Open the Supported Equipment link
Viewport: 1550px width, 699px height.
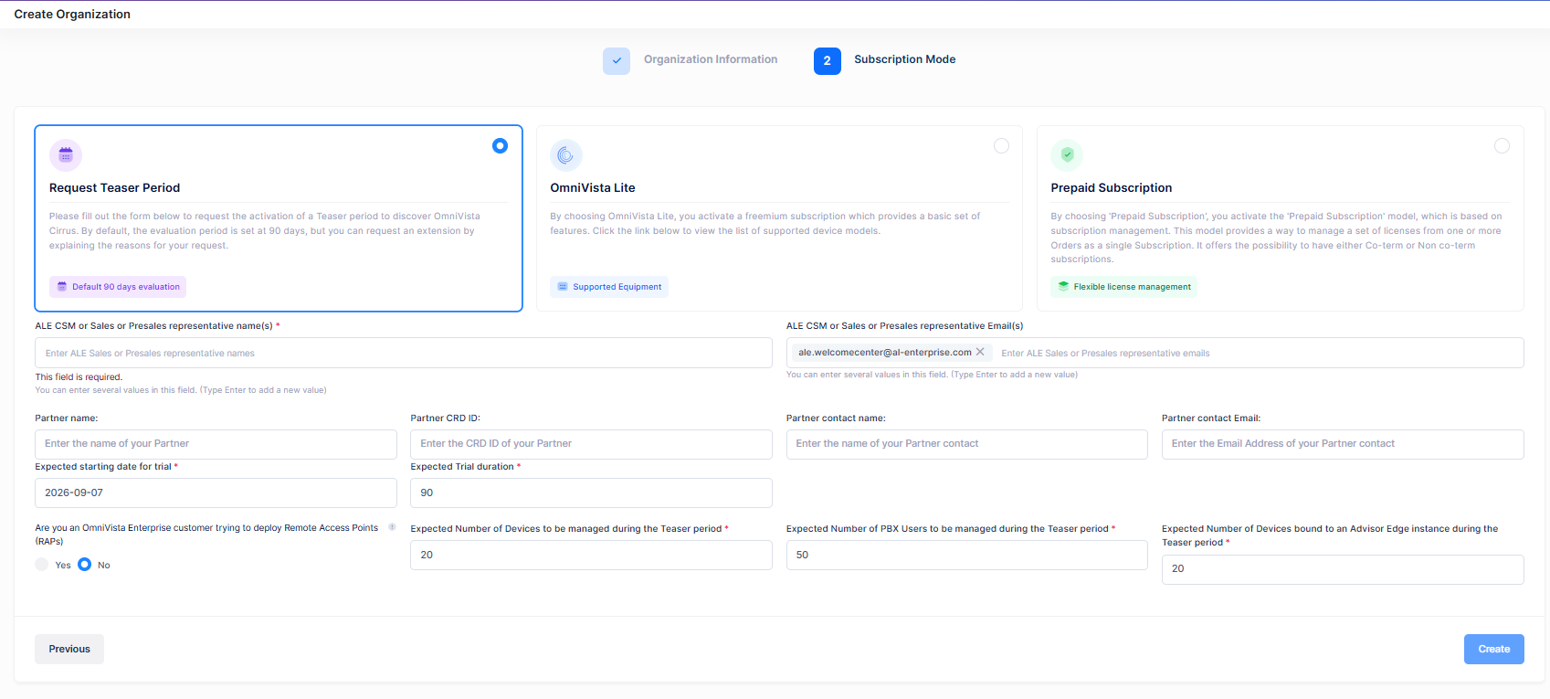click(609, 287)
